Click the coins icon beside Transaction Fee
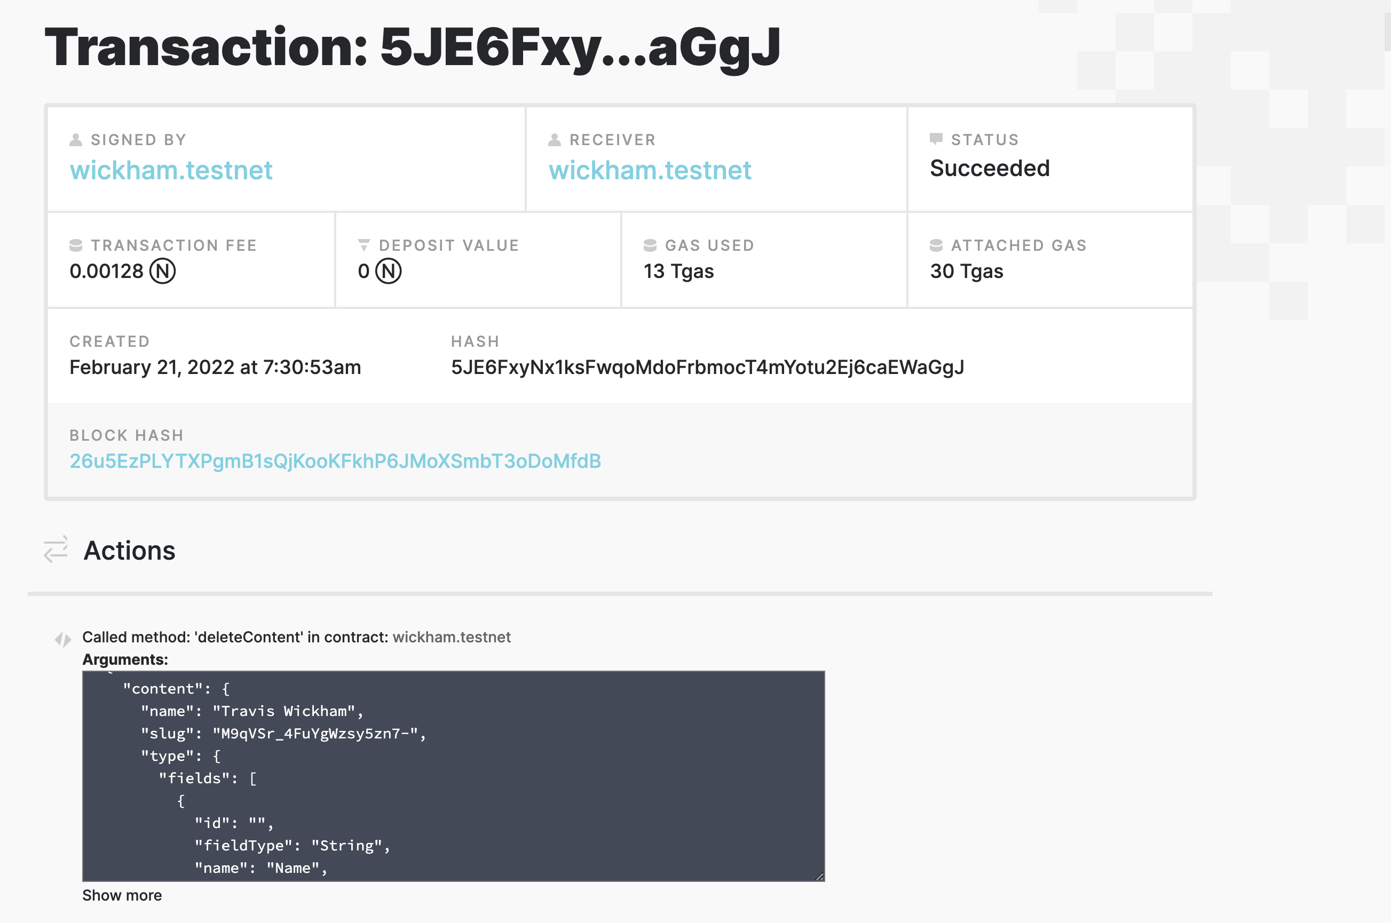This screenshot has height=923, width=1391. [76, 245]
